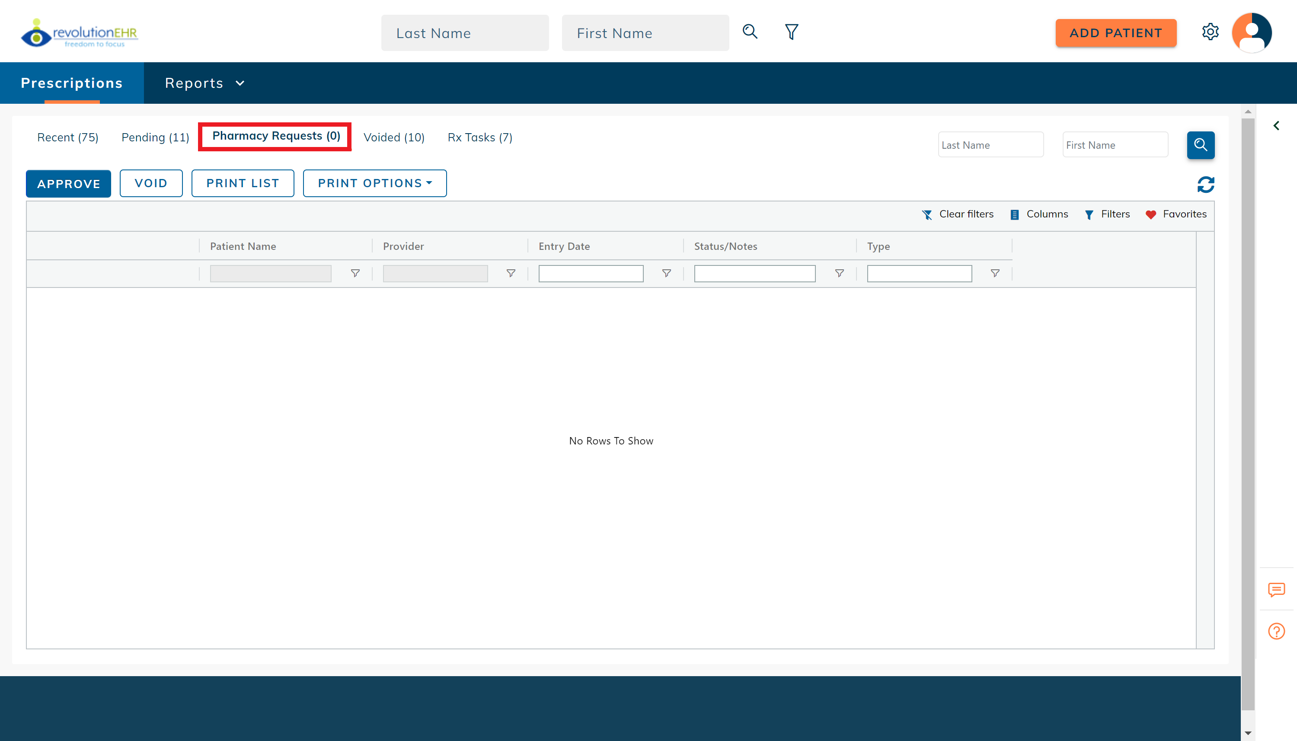1297x741 pixels.
Task: Toggle the Columns panel
Action: [x=1039, y=214]
